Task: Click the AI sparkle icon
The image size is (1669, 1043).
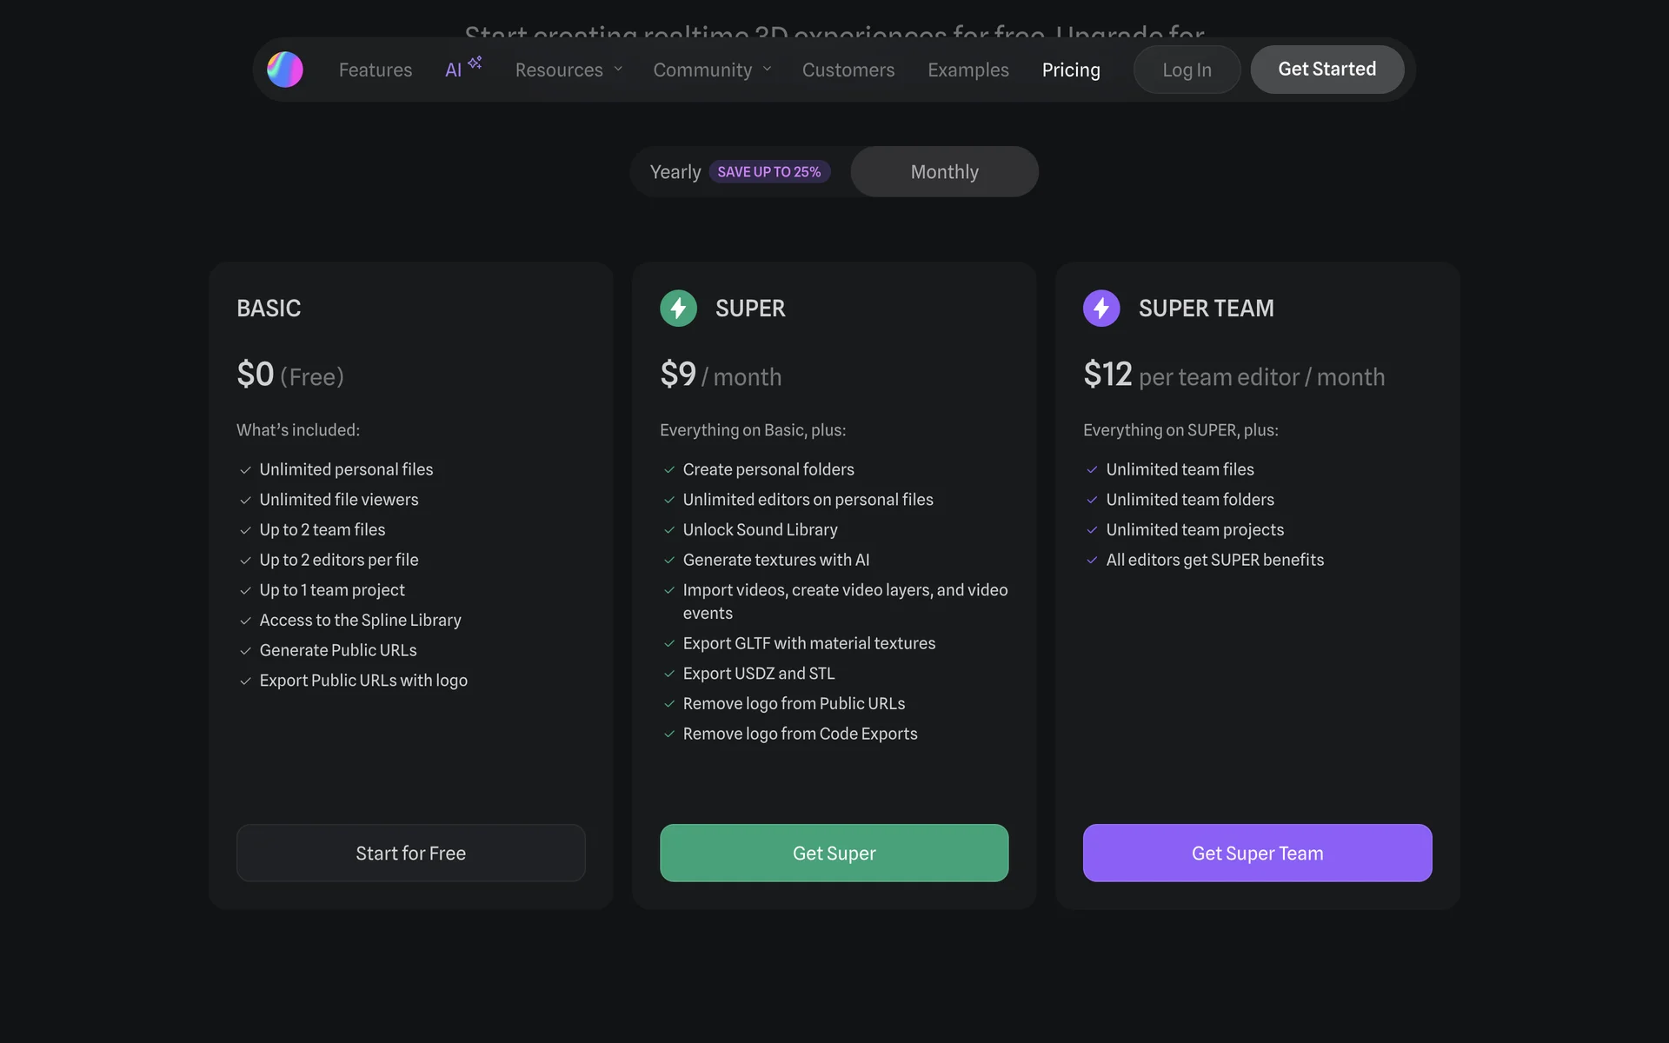Action: coord(475,63)
